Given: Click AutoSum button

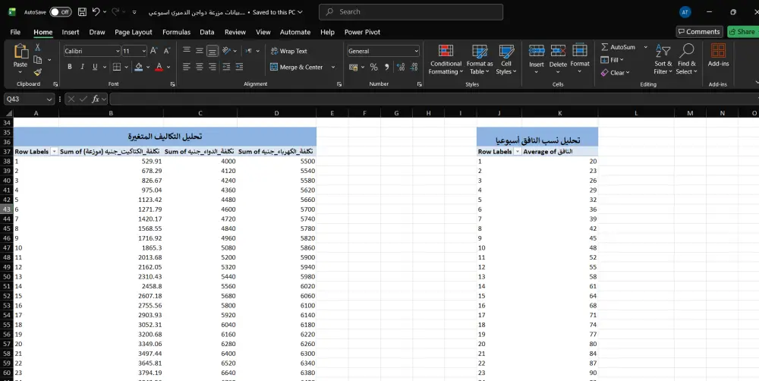Looking at the screenshot, I should point(618,47).
